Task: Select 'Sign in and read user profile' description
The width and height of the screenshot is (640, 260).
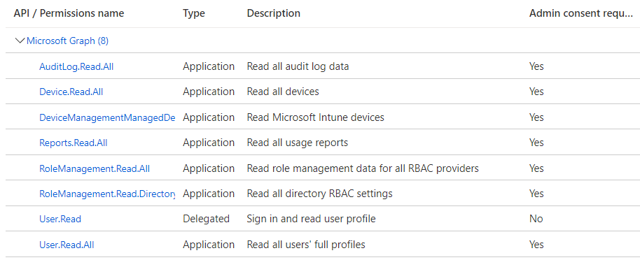Action: pos(311,219)
